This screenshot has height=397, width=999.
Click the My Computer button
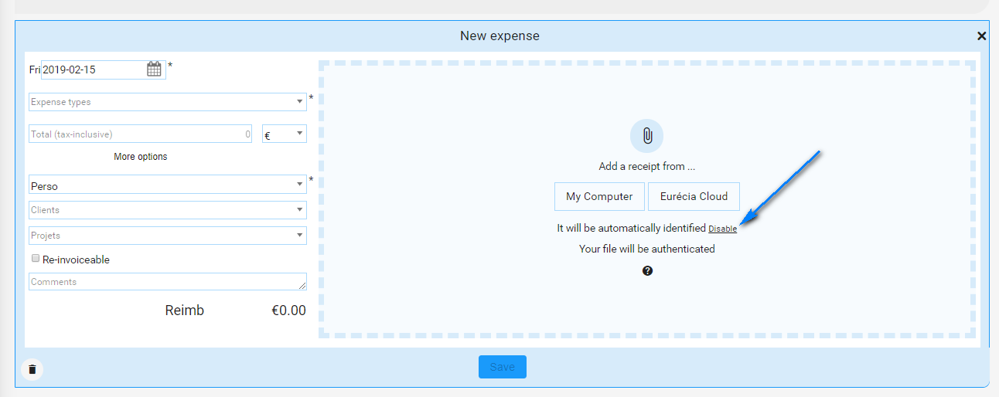pos(599,196)
